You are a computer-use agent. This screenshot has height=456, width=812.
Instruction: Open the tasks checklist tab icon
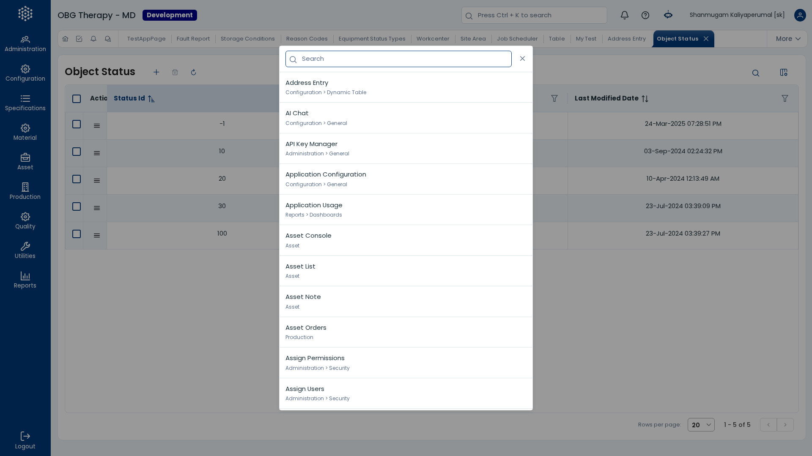pos(79,39)
